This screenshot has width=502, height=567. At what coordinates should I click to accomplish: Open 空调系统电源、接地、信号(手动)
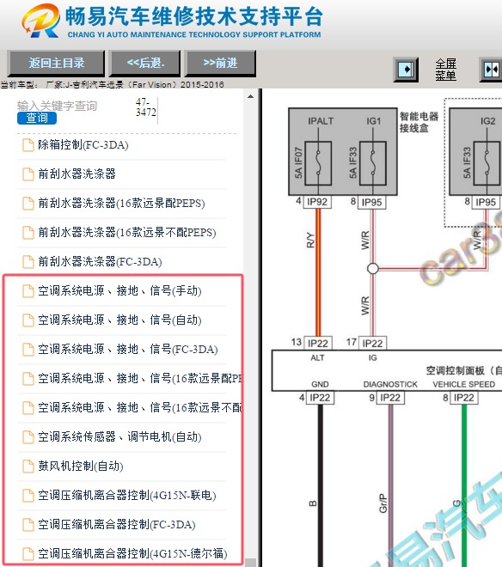point(119,290)
